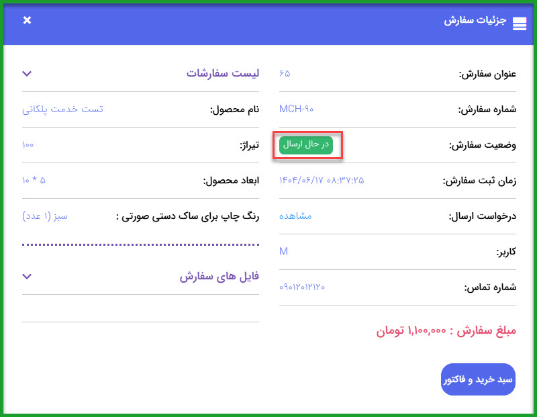
Task: Click the contact phone number 09012012120
Action: [x=302, y=287]
